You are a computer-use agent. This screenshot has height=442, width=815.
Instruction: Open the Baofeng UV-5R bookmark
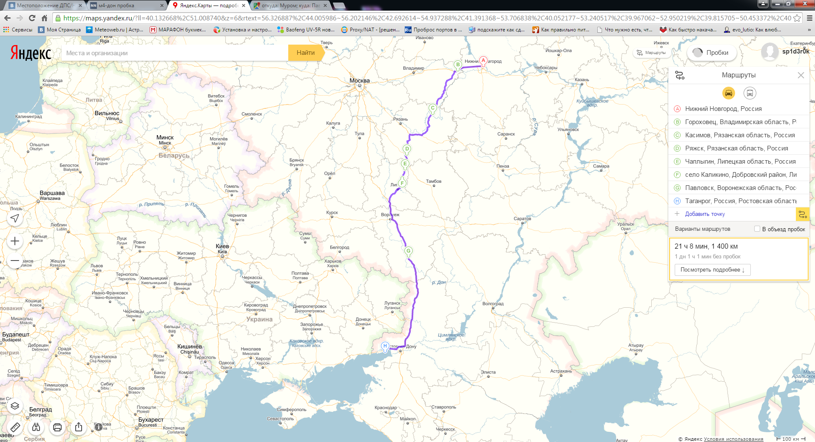306,30
